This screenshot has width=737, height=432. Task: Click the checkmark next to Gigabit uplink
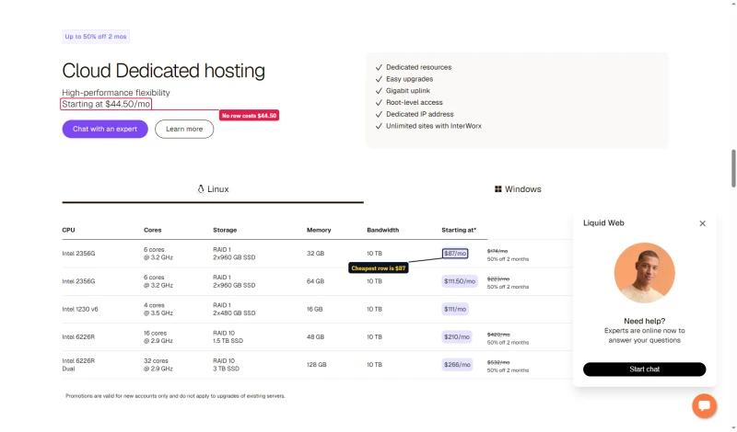click(x=379, y=91)
